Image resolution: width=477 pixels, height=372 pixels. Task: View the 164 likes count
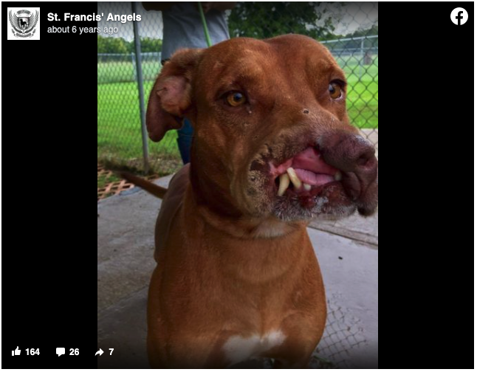point(32,352)
